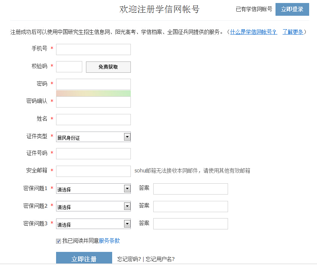Focus the 手机号 phone number field

(93, 49)
